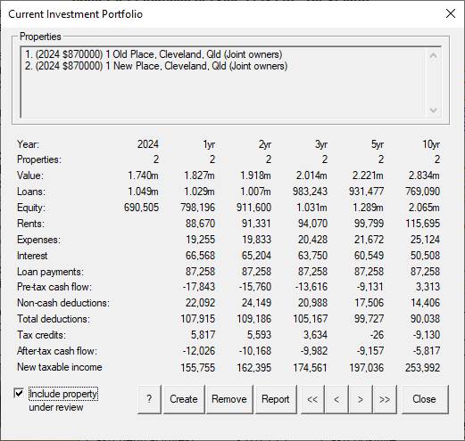465x441 pixels.
Task: Toggle Include property under review checkbox
Action: (19, 394)
